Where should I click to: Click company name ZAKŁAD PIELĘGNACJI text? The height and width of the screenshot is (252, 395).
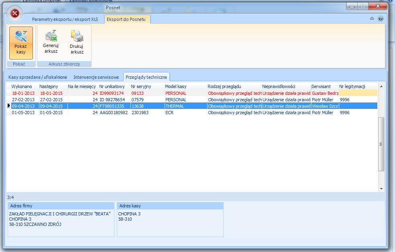click(60, 214)
